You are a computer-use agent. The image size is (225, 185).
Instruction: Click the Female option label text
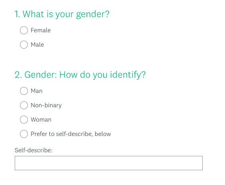(41, 30)
